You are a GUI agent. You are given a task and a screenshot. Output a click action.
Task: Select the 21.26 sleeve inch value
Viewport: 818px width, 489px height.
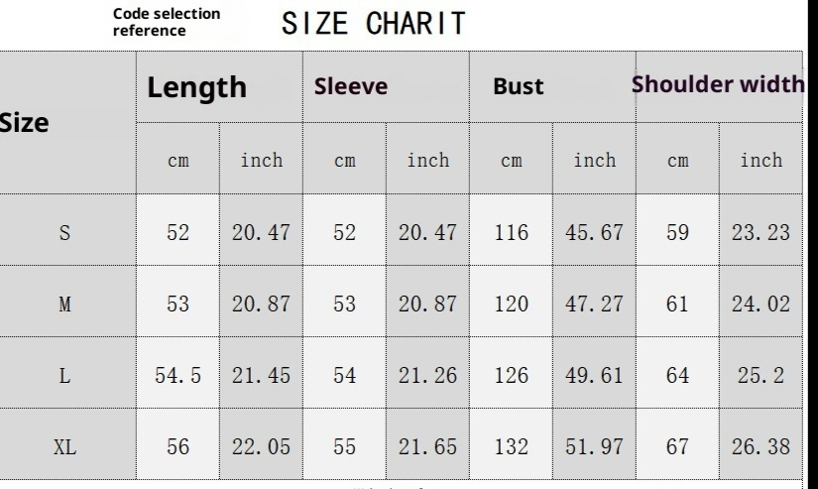pyautogui.click(x=427, y=374)
